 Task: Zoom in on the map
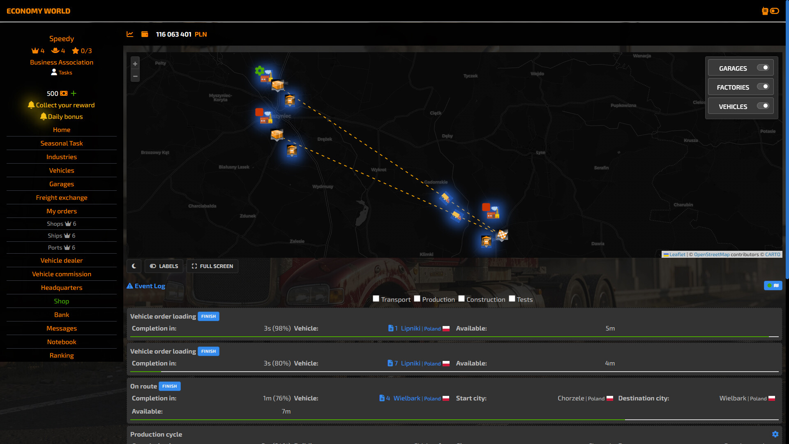(x=135, y=64)
